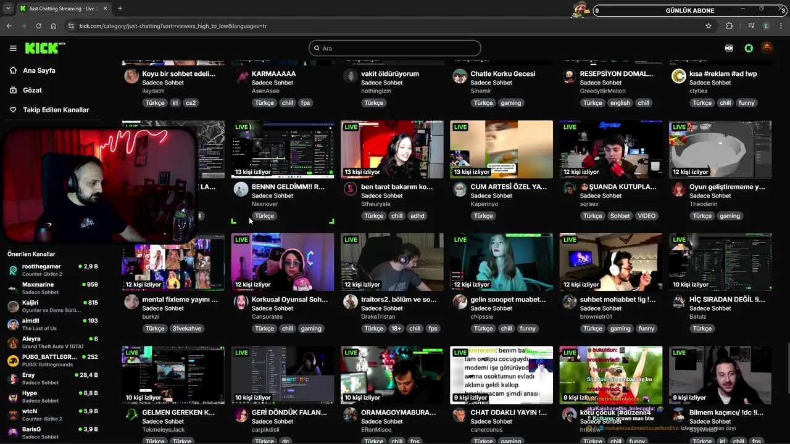Open the Chrome three-dot menu
This screenshot has width=790, height=444.
[x=781, y=26]
